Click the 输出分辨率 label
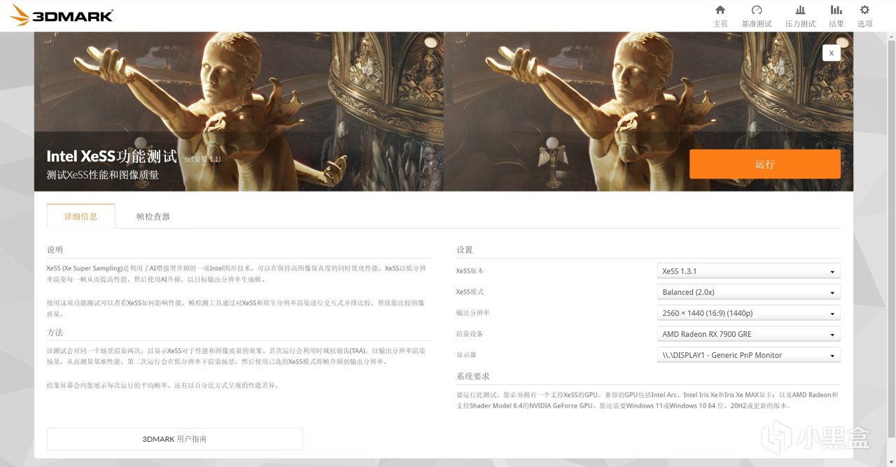Viewport: 896px width, 467px height. point(473,313)
